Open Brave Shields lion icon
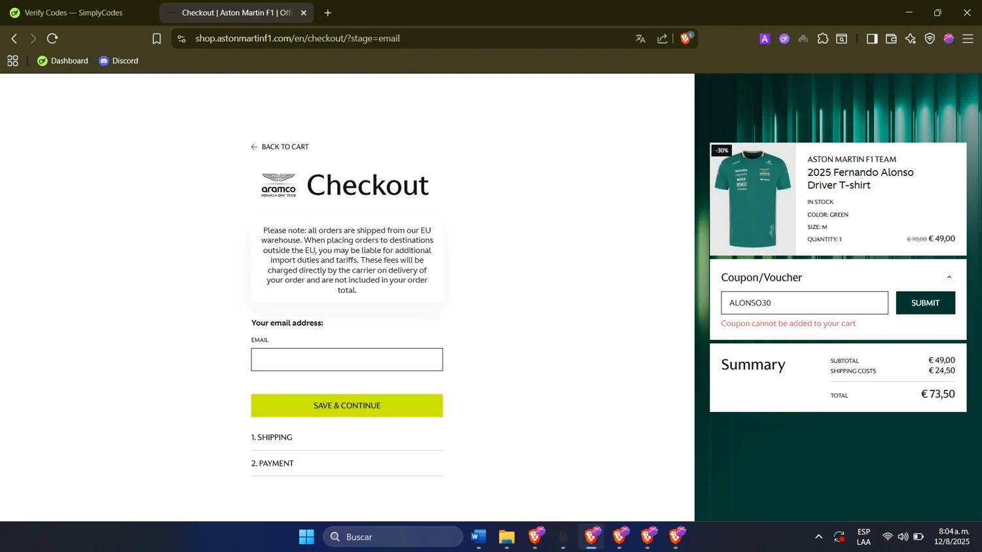982x552 pixels. [685, 38]
